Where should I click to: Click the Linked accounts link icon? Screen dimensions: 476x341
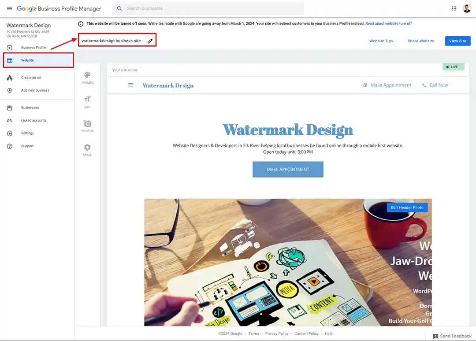point(10,120)
